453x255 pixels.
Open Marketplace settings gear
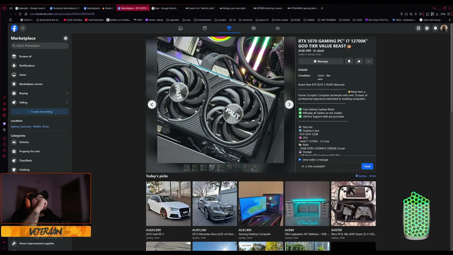pos(65,38)
